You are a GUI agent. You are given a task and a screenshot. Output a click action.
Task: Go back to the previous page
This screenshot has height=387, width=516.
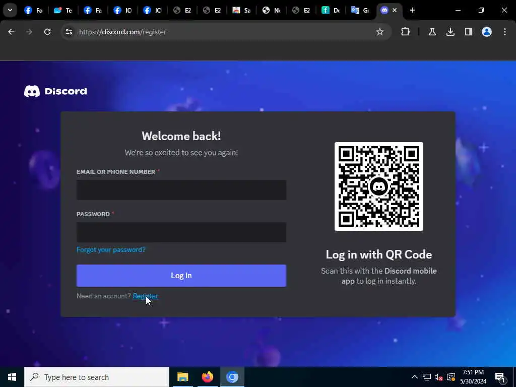(11, 32)
